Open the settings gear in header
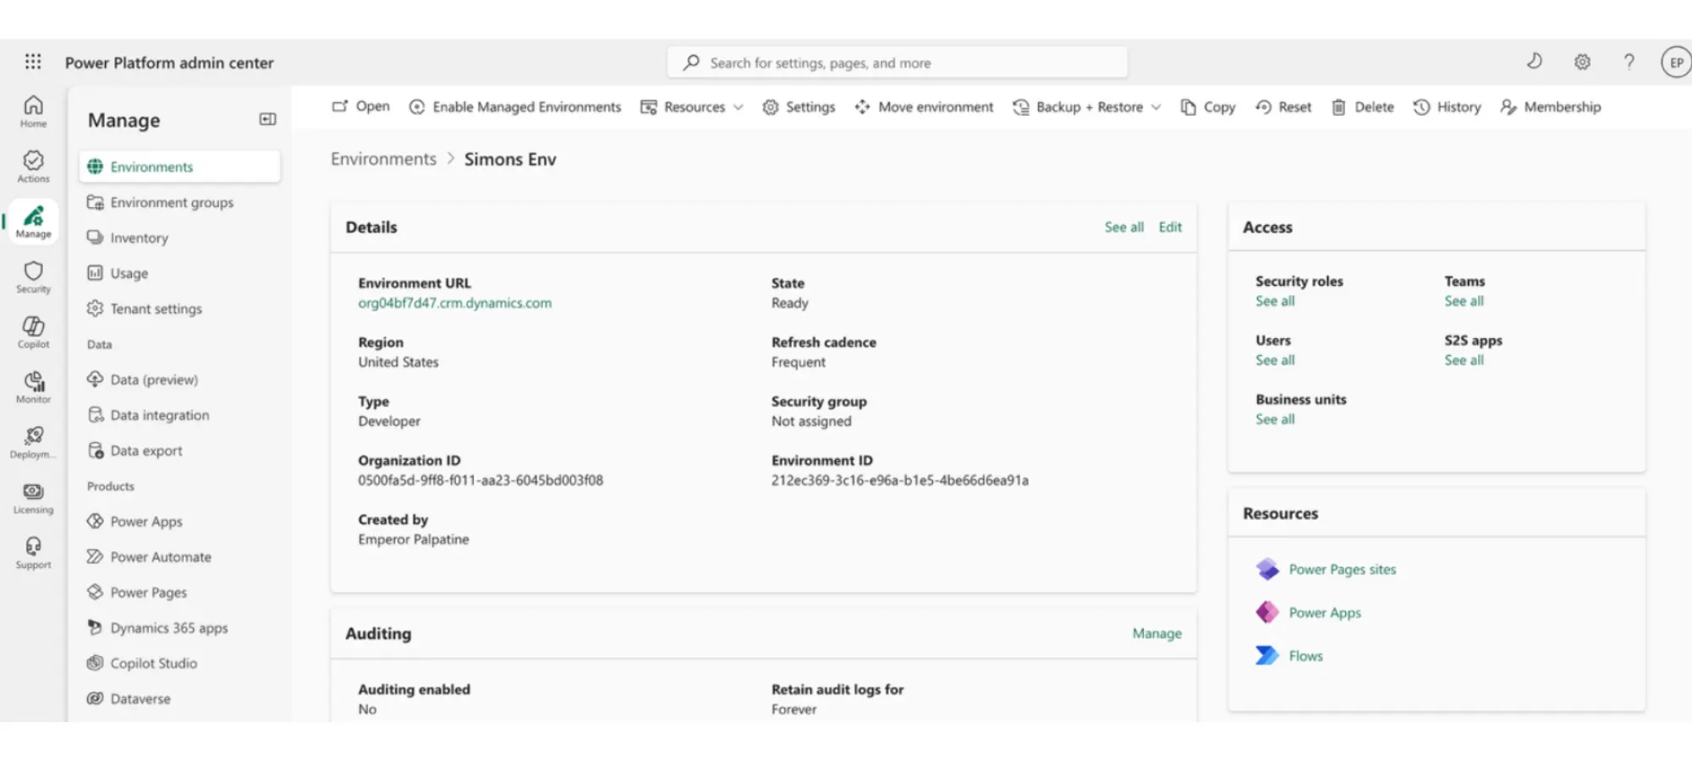1692x761 pixels. coord(1582,62)
